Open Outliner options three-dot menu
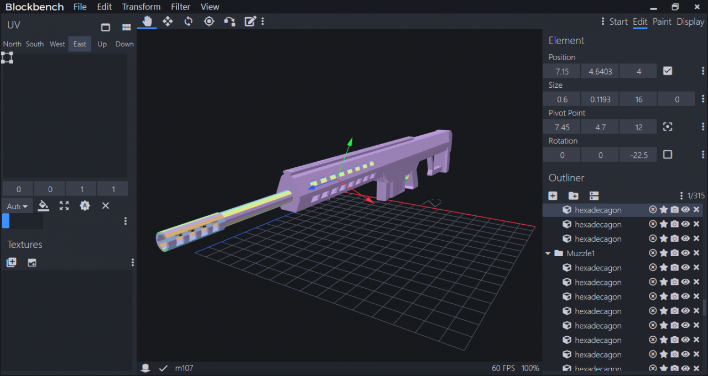Viewport: 708px width, 376px height. [x=681, y=196]
